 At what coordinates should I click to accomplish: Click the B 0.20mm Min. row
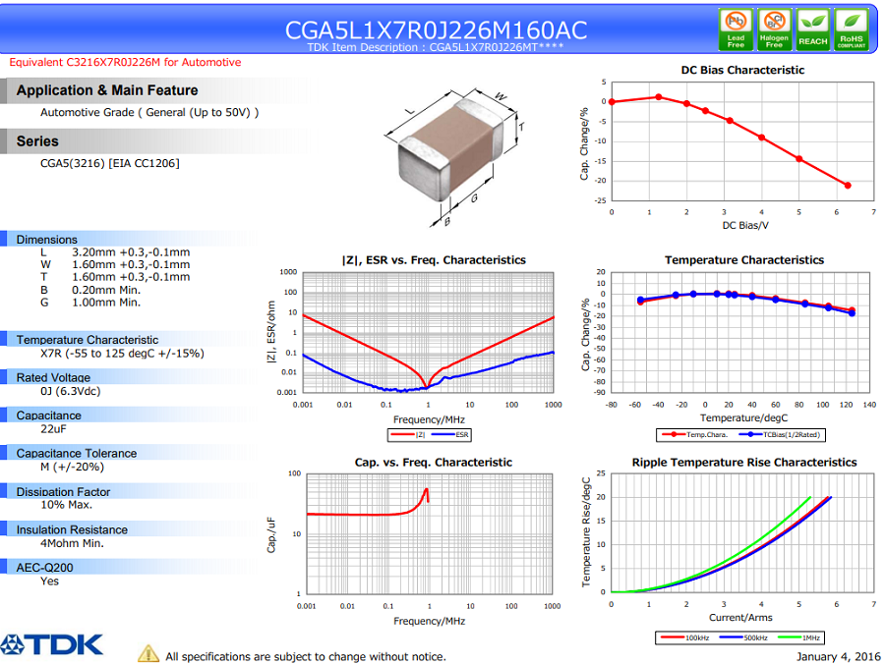(90, 290)
